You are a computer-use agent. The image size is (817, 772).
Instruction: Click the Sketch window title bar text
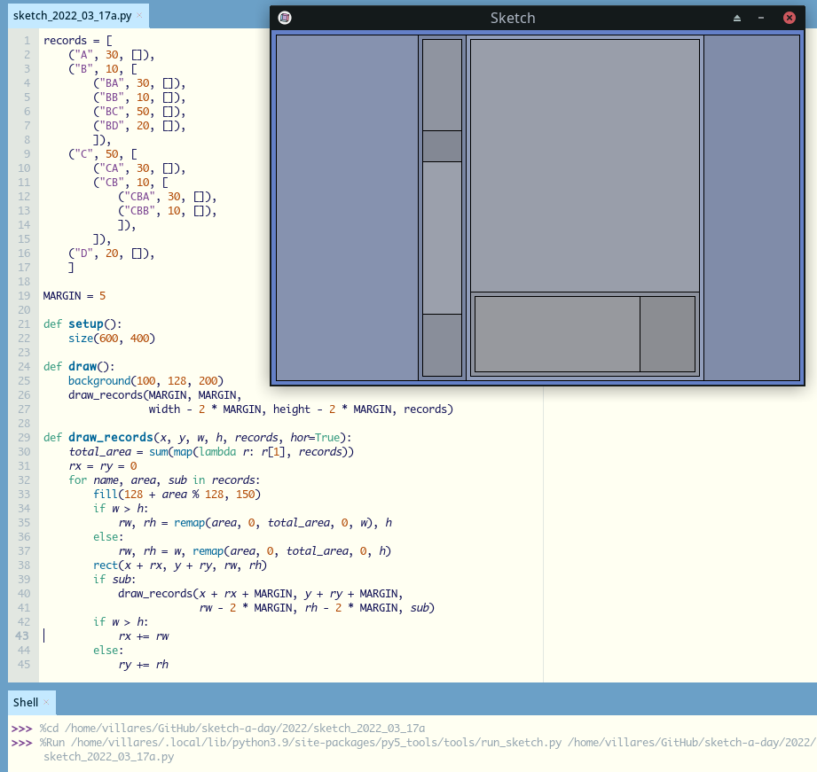tap(513, 18)
